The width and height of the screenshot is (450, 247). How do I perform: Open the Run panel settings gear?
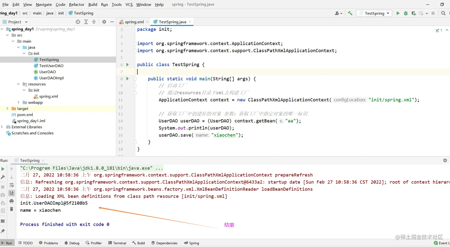[x=445, y=160]
